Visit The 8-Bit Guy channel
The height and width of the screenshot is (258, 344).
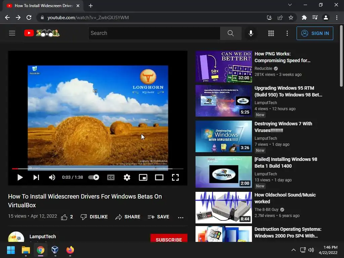click(266, 210)
